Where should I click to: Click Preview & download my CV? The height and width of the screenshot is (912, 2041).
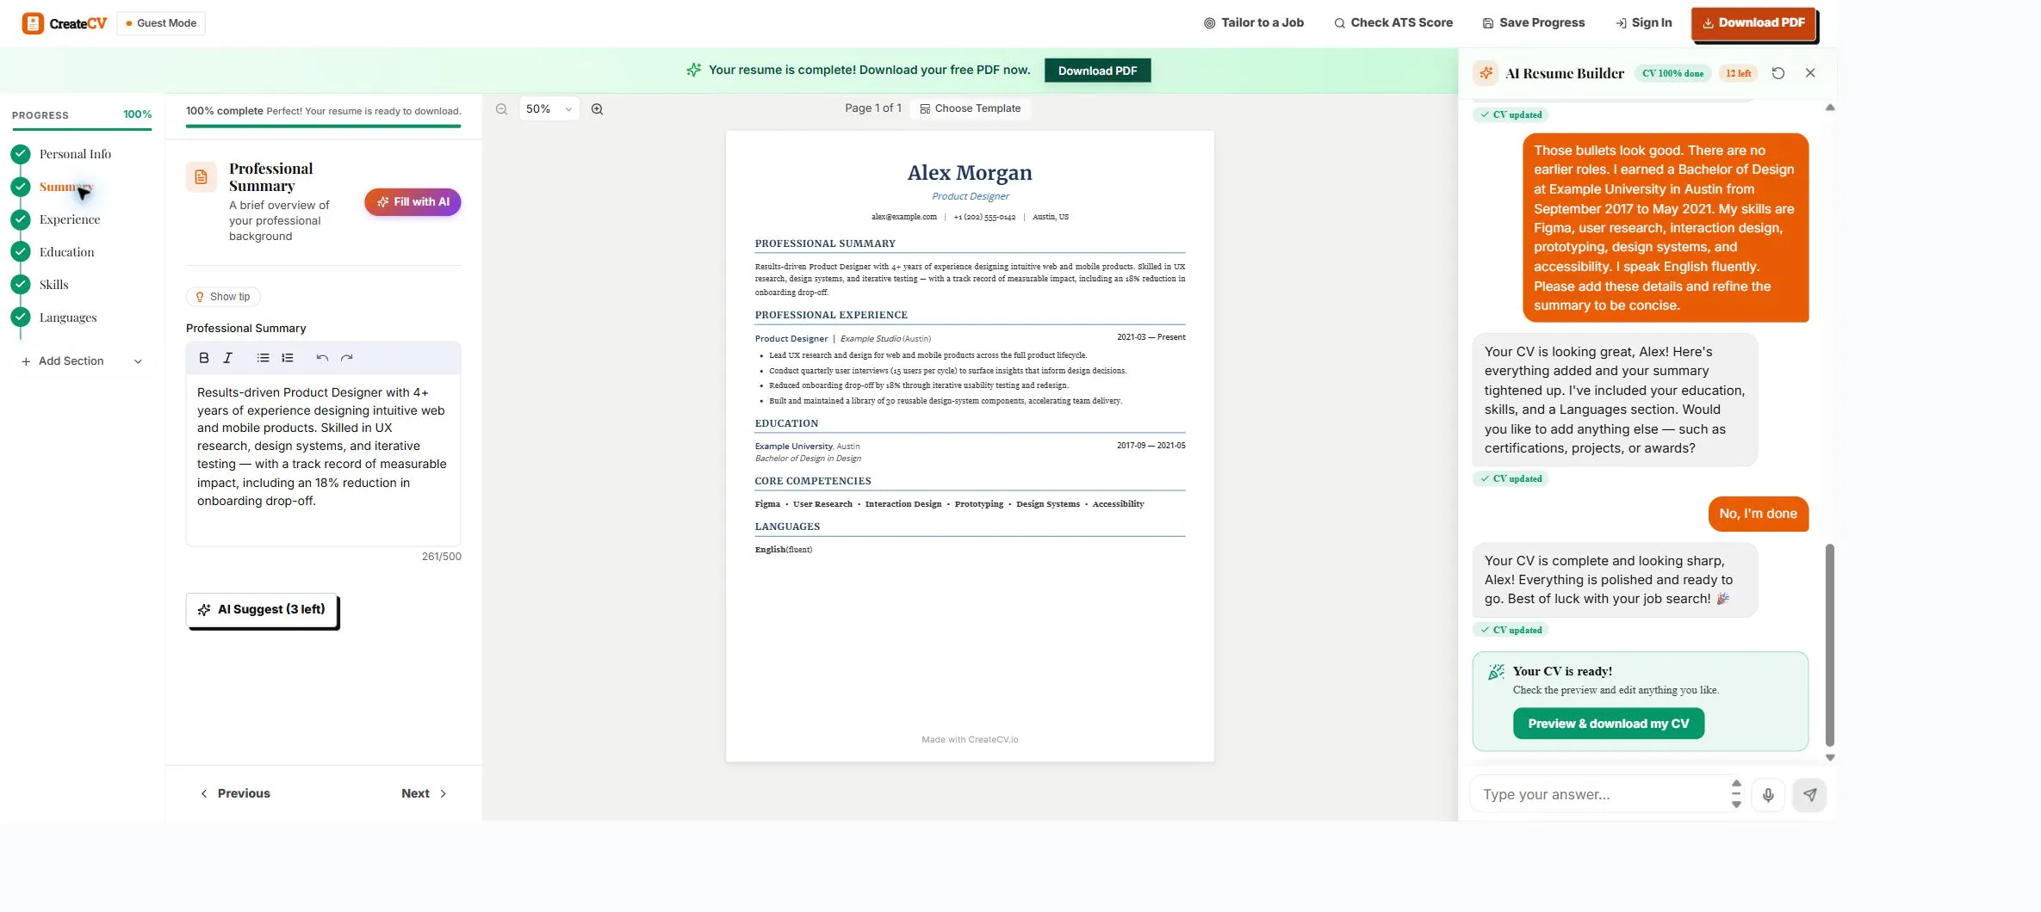[x=1609, y=724]
